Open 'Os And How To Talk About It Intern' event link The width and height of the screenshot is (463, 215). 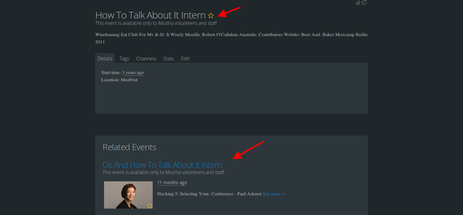point(162,165)
